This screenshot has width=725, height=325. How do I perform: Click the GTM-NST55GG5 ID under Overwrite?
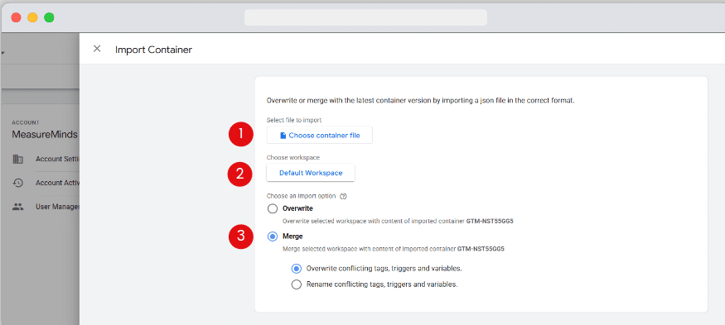(x=491, y=221)
